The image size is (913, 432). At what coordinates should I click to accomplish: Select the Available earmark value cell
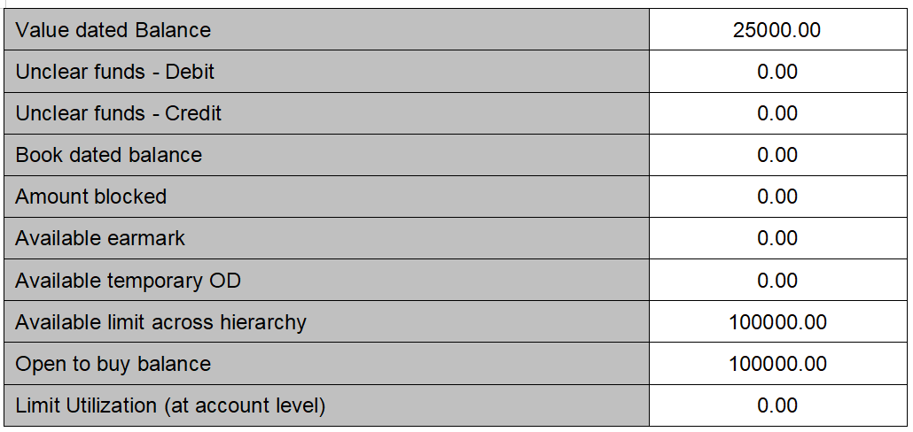(x=777, y=238)
